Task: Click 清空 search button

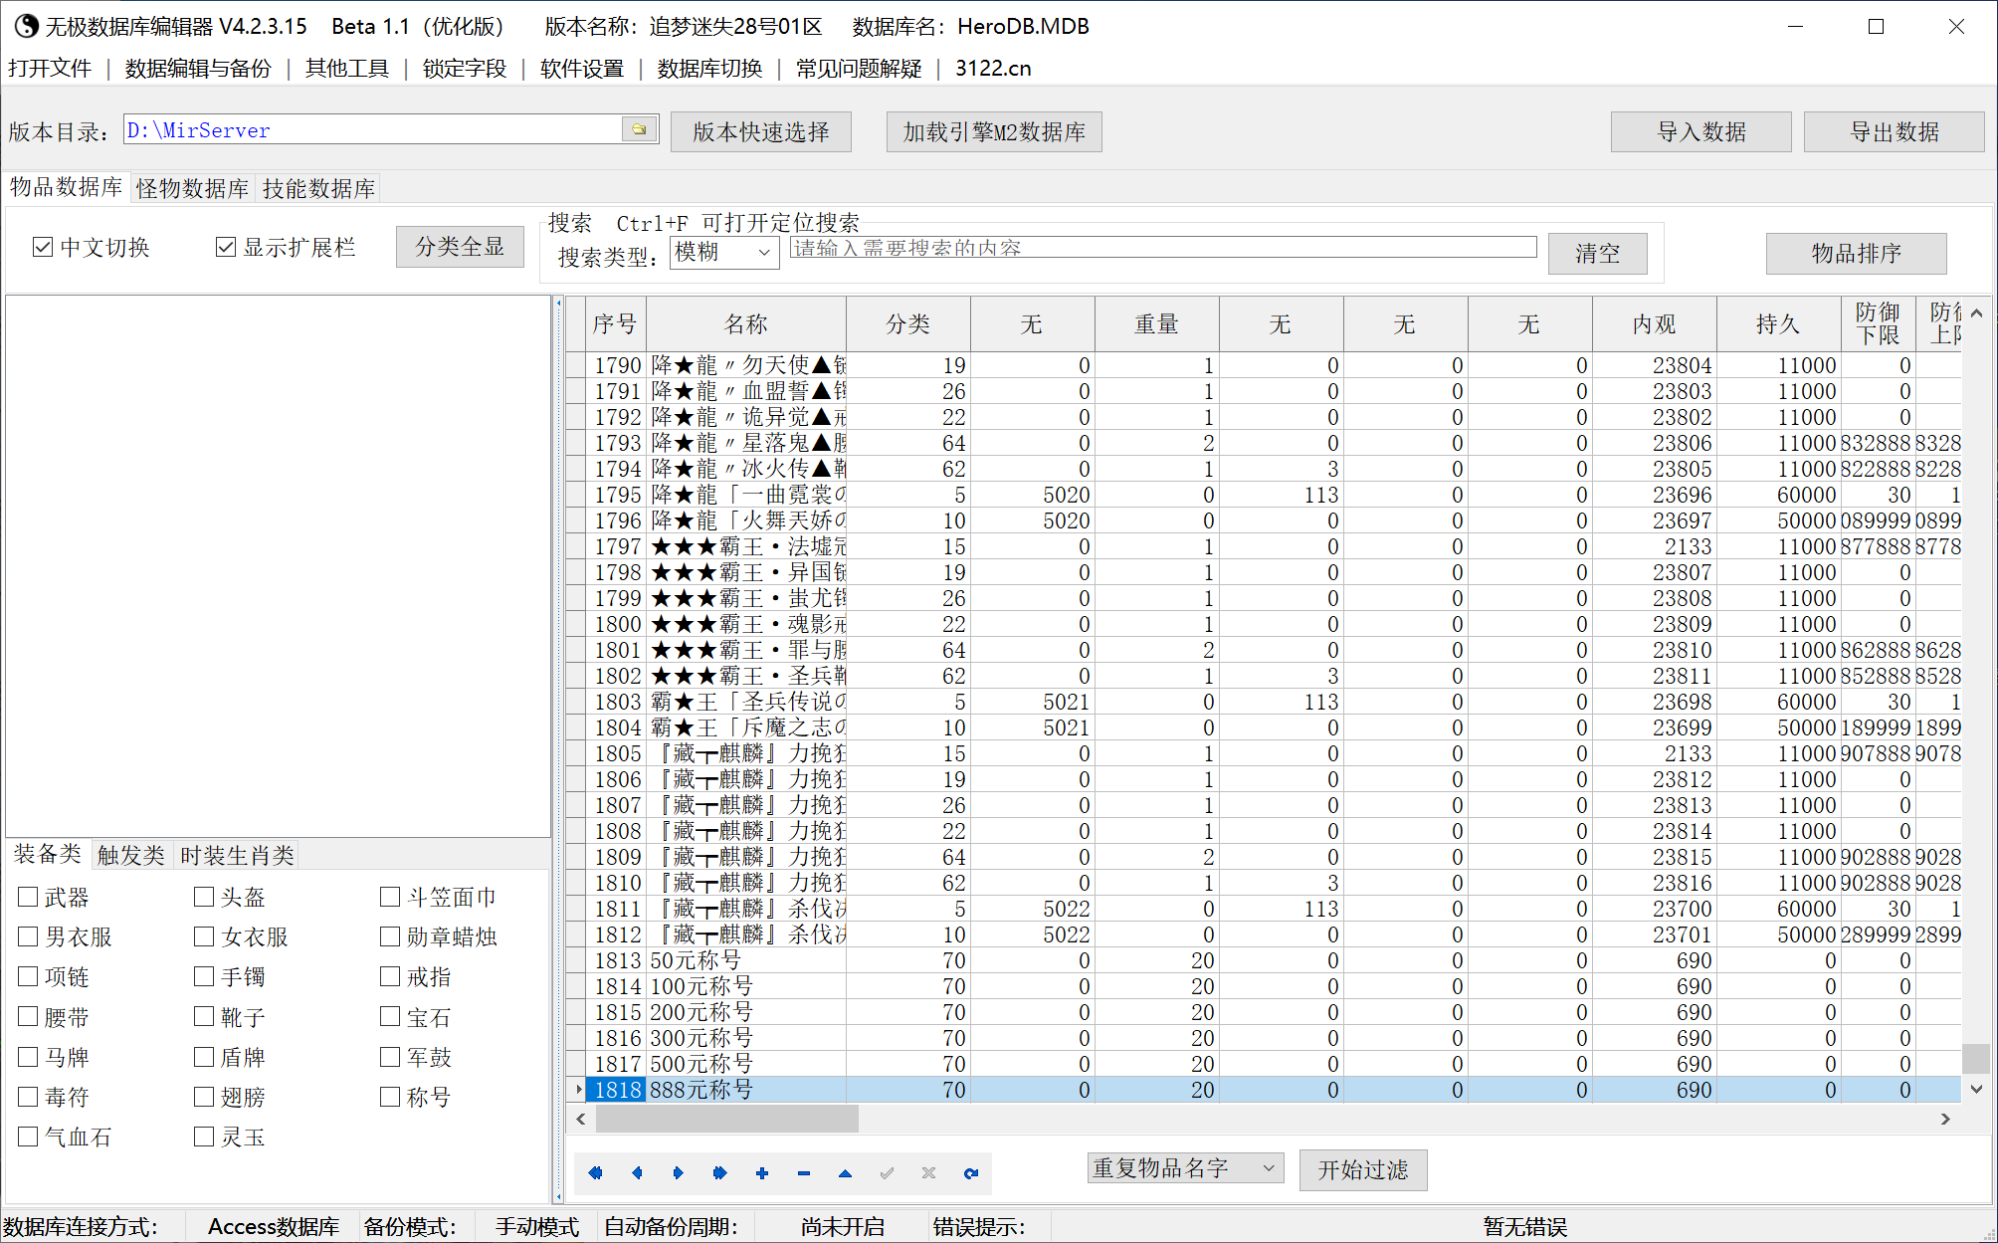Action: coord(1597,254)
